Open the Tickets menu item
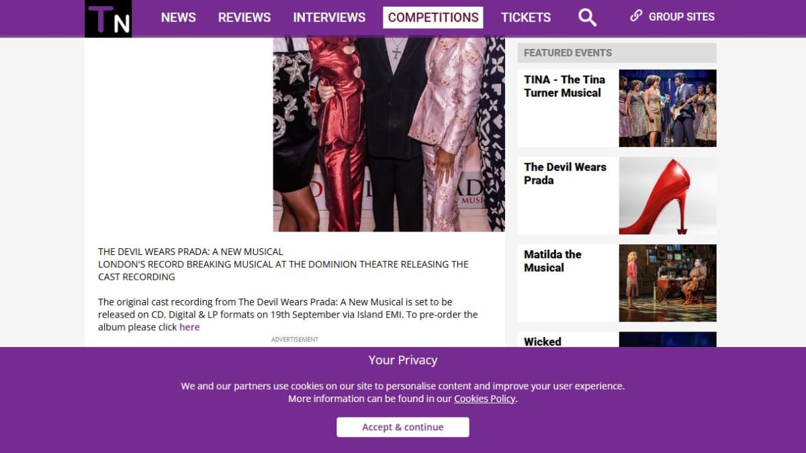The height and width of the screenshot is (453, 806). click(x=526, y=17)
